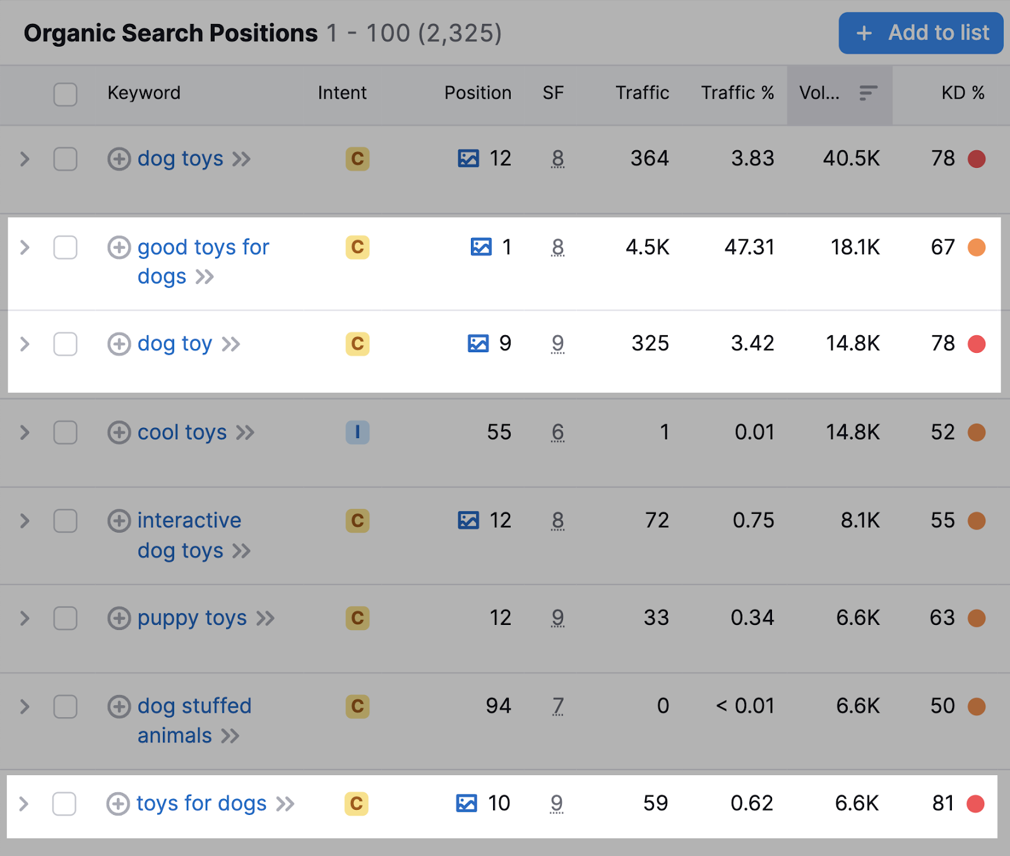Expand the "toys for dogs" row
This screenshot has height=856, width=1010.
[25, 804]
